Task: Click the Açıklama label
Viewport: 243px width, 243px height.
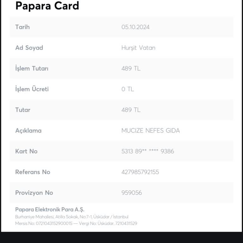Action: tap(28, 131)
